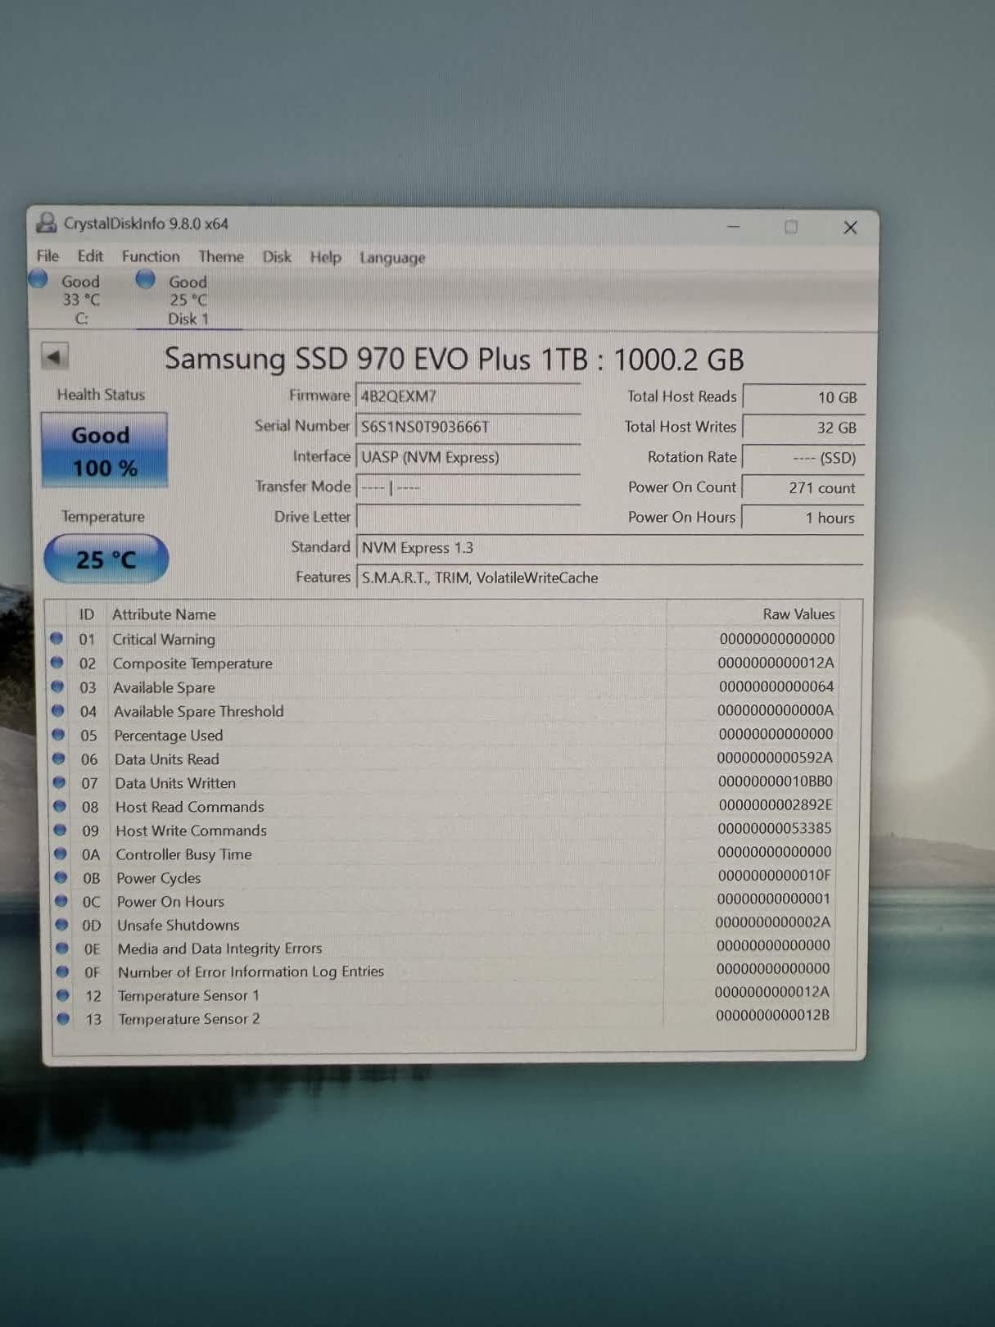
Task: Click the Attribute Name column header
Action: click(164, 614)
